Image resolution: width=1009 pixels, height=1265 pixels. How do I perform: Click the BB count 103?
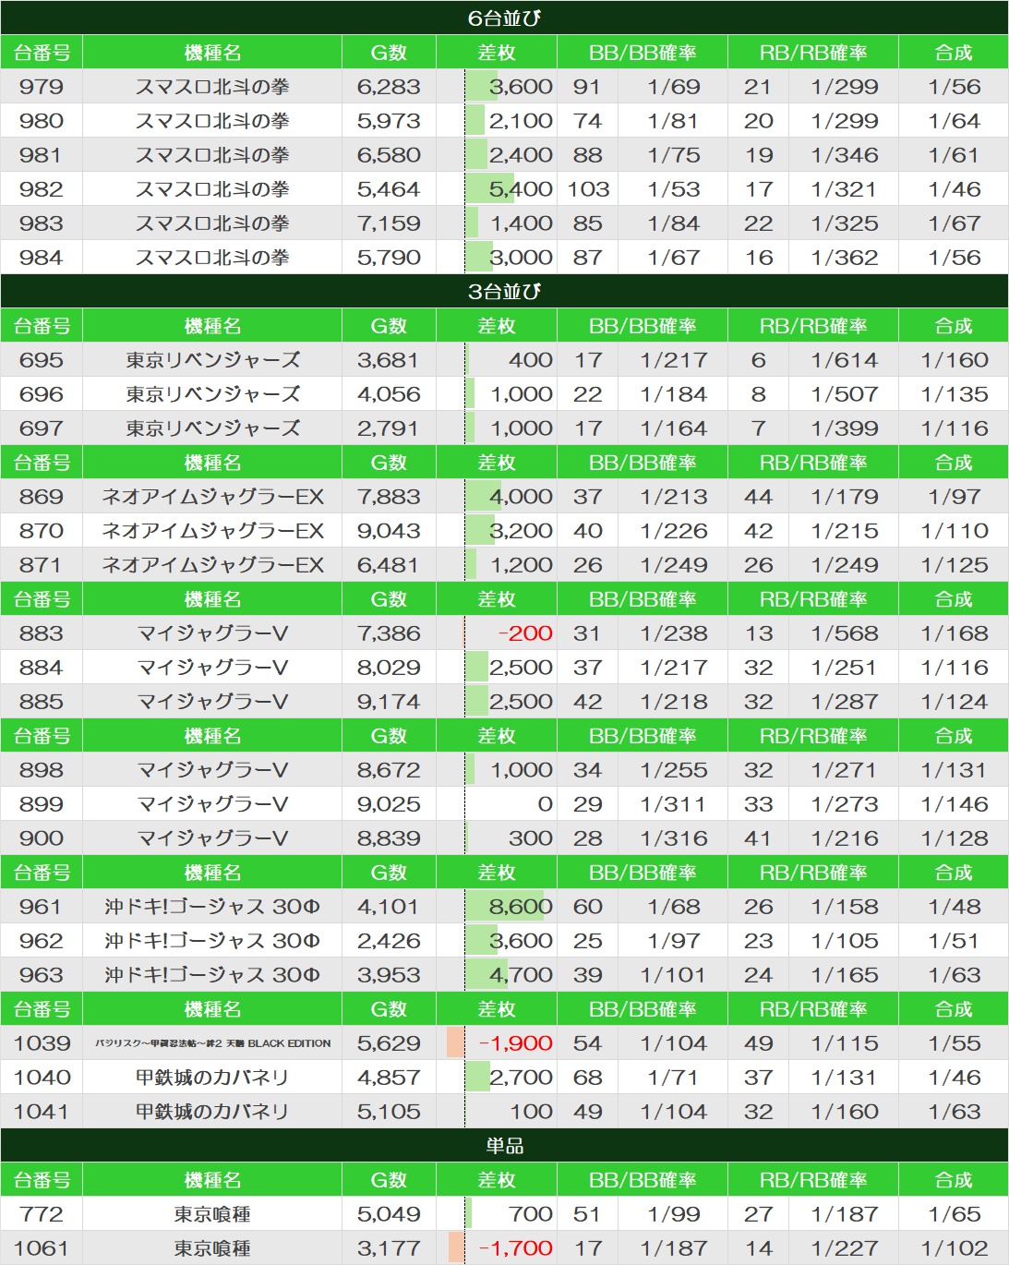588,189
